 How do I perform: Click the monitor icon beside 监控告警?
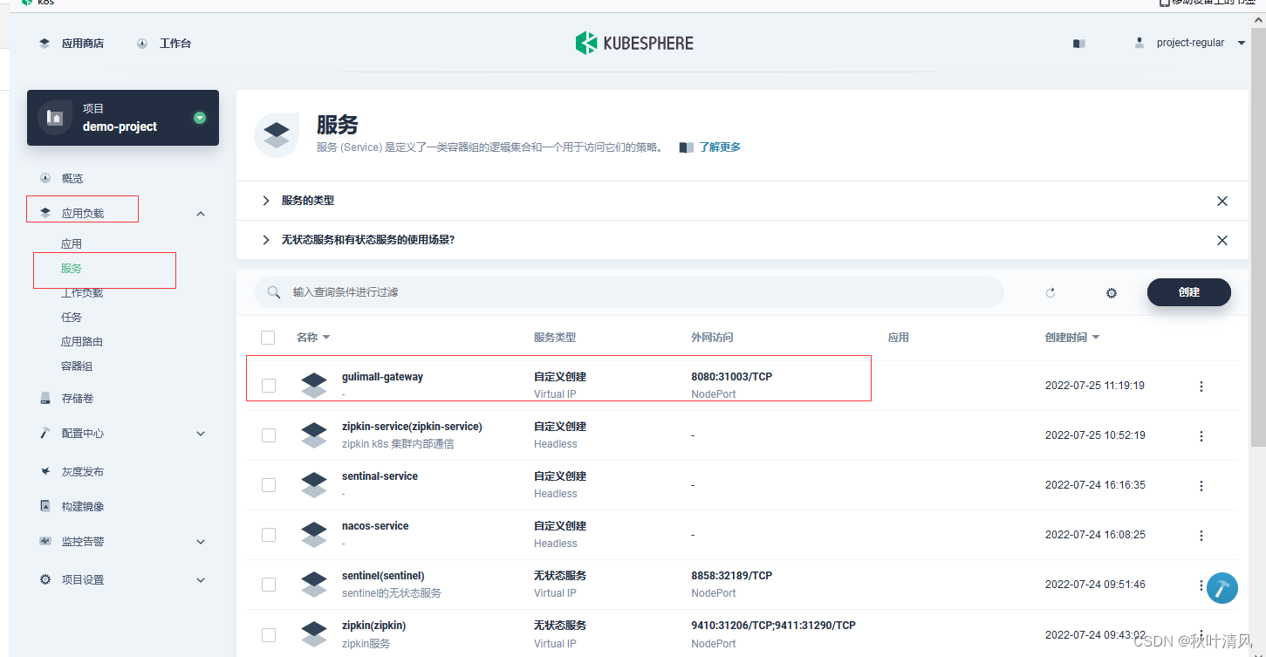click(45, 541)
